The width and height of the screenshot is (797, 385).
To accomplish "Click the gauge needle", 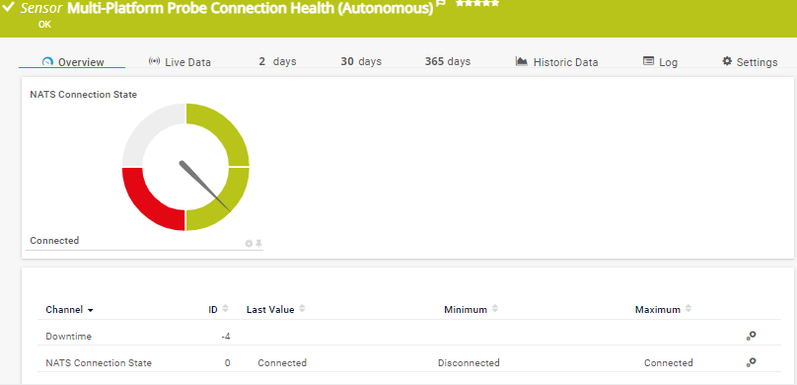I will point(205,187).
